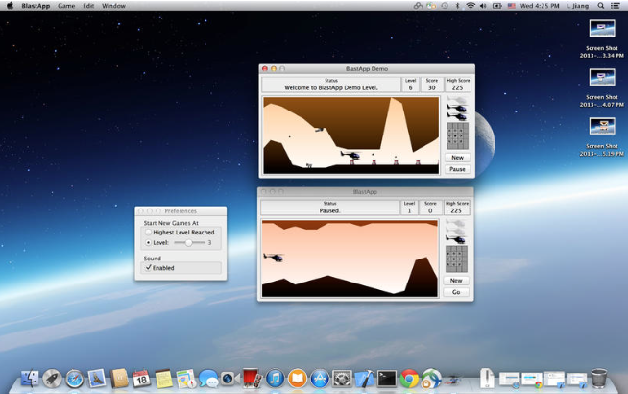Click Welcome to BlastApp Demo Level status text
628x394 pixels.
[x=331, y=87]
